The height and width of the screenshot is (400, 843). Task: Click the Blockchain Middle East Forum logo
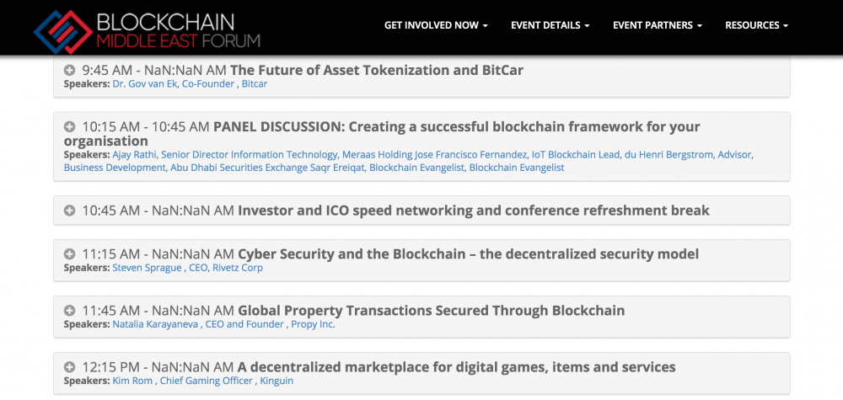(148, 29)
